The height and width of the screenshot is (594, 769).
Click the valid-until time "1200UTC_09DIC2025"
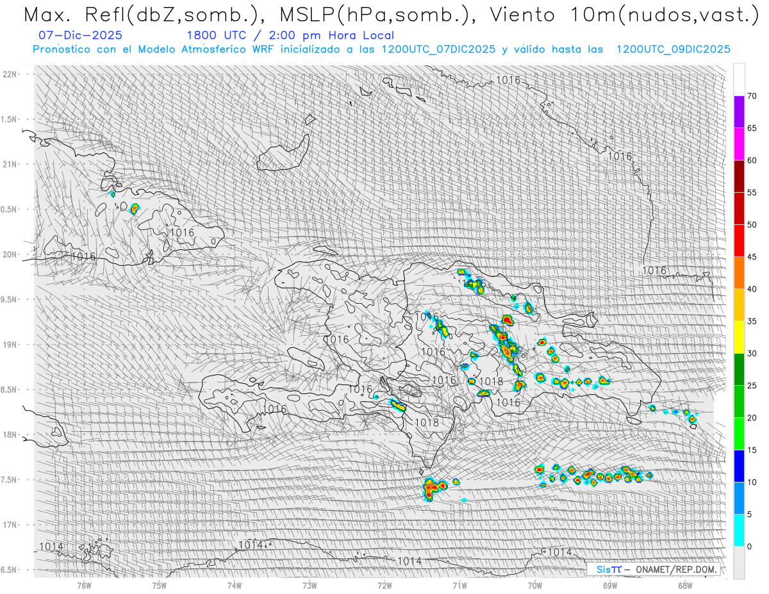click(673, 49)
